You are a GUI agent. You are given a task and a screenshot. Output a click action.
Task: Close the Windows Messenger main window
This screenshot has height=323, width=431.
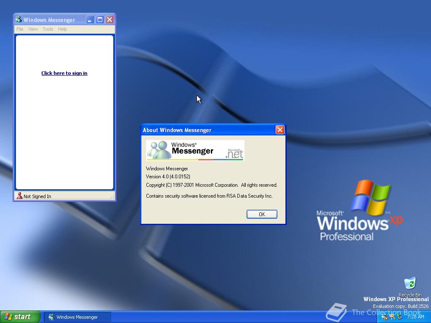(x=110, y=19)
